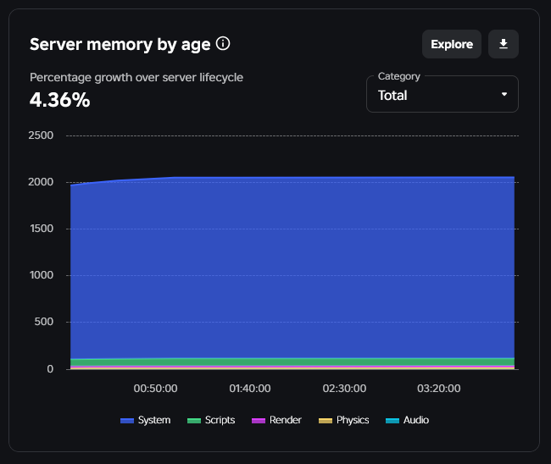Toggle the Physics series in legend
Screen dimensions: 551x464
[x=343, y=420]
